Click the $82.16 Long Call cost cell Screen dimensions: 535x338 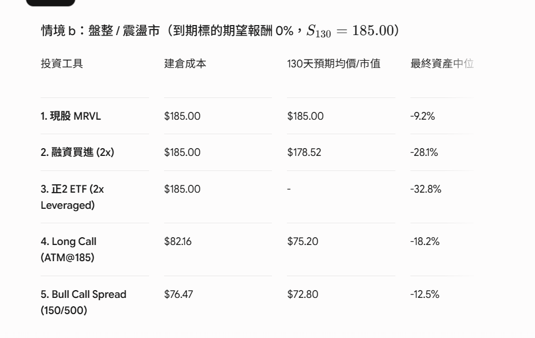(177, 242)
